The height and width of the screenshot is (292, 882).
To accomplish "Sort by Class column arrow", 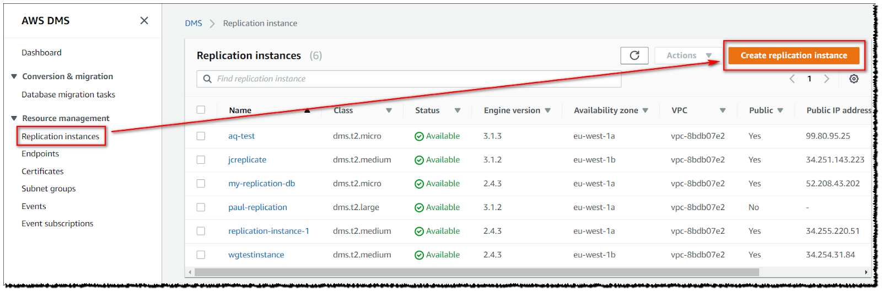I will click(389, 111).
